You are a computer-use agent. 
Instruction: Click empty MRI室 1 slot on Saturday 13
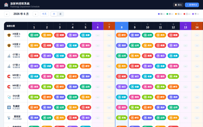tap(186, 77)
